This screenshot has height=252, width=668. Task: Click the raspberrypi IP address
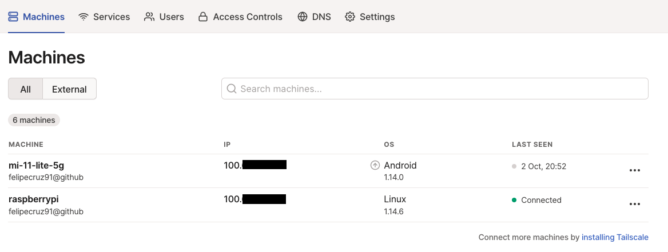click(x=255, y=199)
